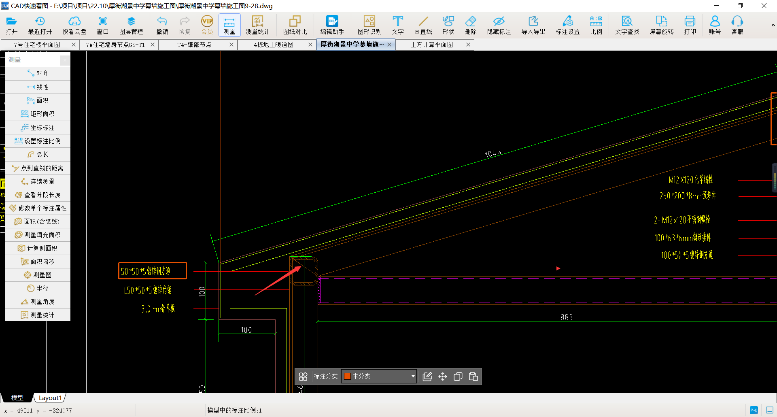The width and height of the screenshot is (777, 417).
Task: Redo with the 恢复 icon
Action: click(x=184, y=25)
